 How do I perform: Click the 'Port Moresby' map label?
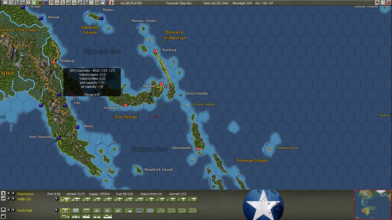[41, 137]
